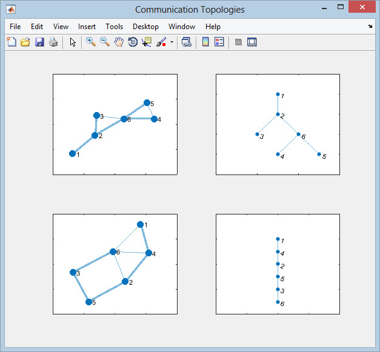Open the Insert menu
This screenshot has height=352, width=380.
coord(87,27)
